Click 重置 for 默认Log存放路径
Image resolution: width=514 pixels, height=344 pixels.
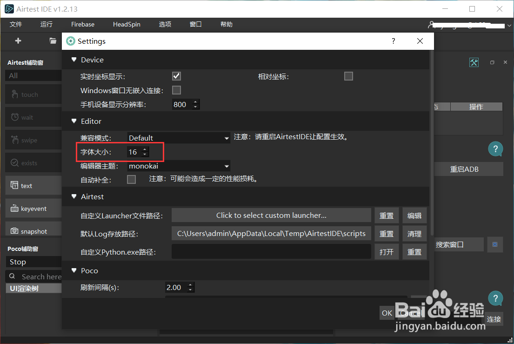387,234
